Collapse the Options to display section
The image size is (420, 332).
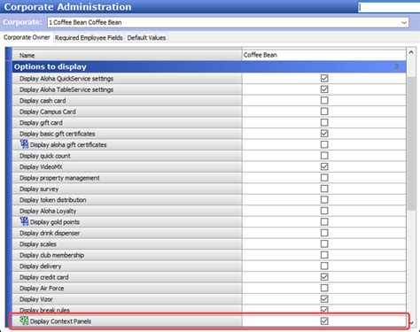click(396, 66)
